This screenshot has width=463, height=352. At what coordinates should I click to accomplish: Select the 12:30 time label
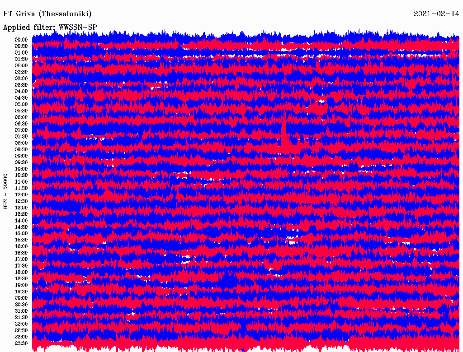(x=21, y=201)
